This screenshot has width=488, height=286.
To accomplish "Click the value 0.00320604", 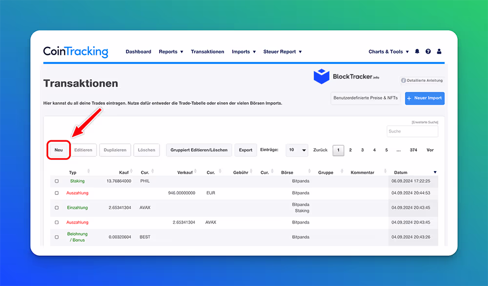I will (120, 237).
